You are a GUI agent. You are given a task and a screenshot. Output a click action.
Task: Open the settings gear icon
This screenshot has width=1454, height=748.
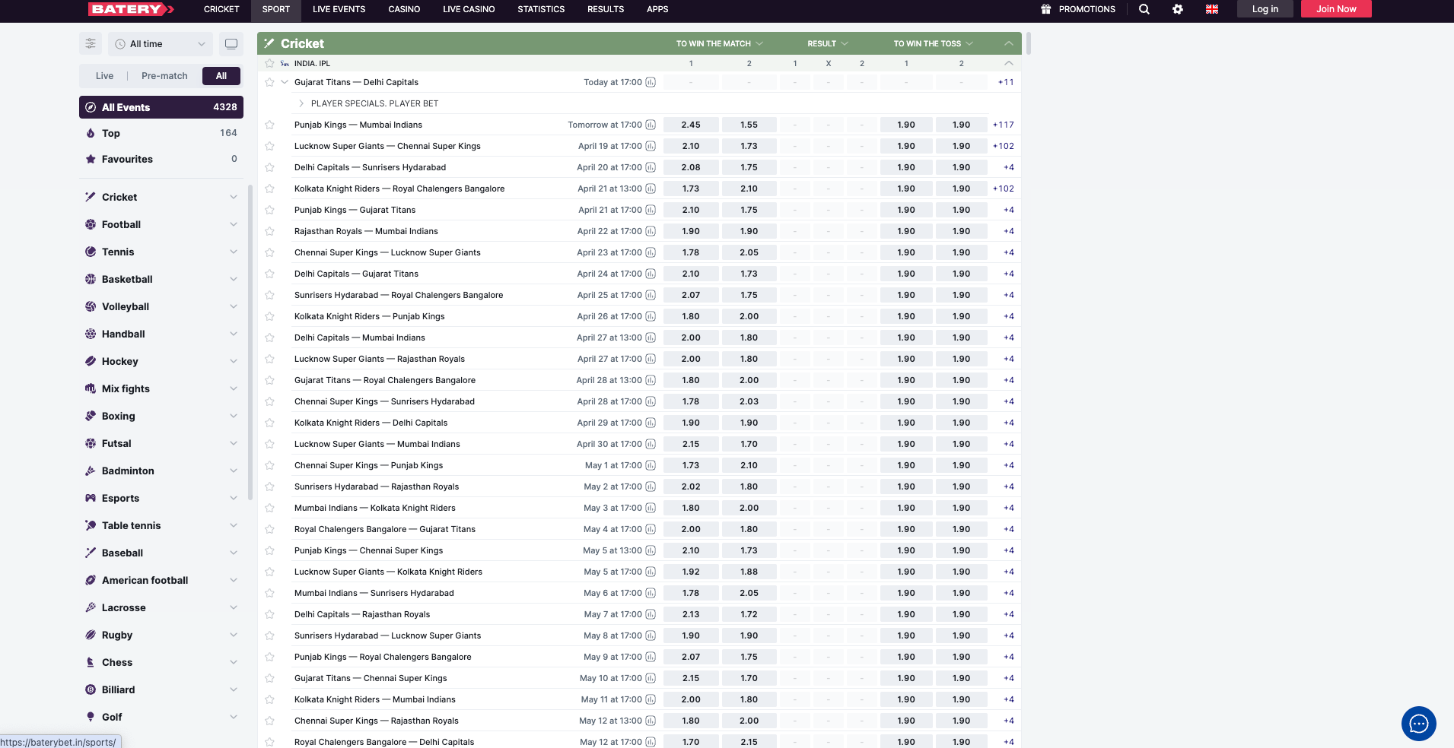point(1177,9)
